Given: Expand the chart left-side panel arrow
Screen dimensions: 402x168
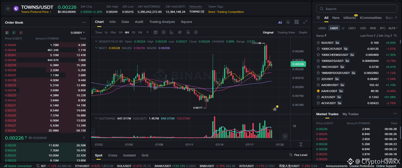Looking at the screenshot, I should click(x=93, y=132).
